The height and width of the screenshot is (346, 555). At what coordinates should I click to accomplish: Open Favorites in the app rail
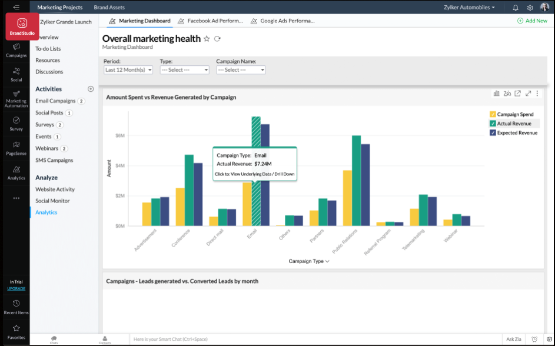pos(16,332)
